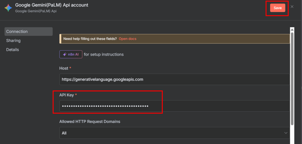Click the vertical scrollbar thumb
This screenshot has height=144, width=302.
pos(292,79)
